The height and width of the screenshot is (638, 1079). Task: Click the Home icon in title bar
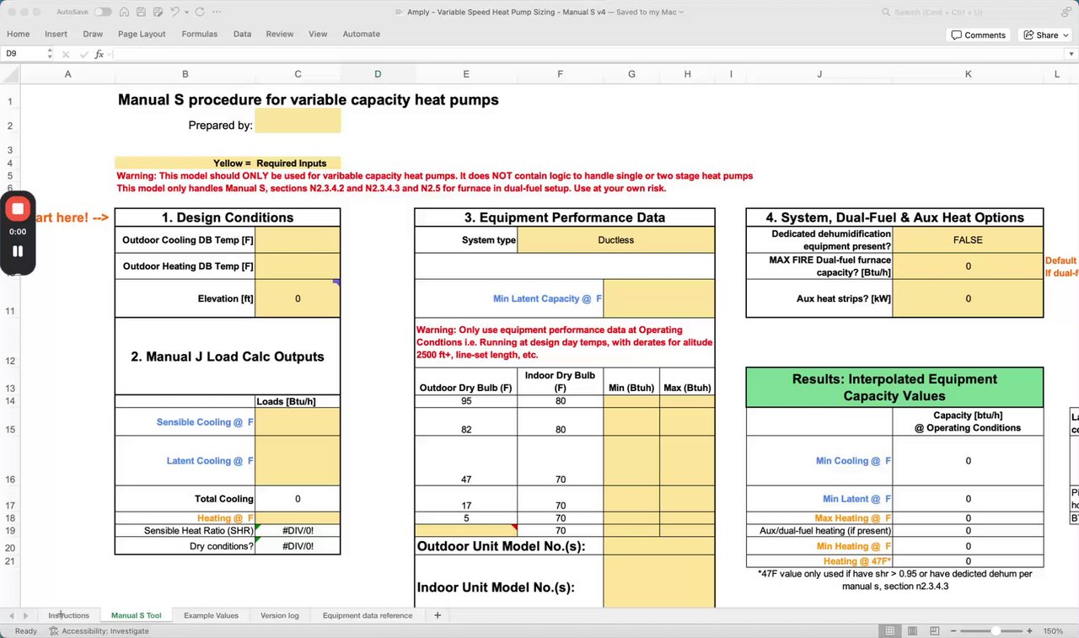(x=124, y=12)
